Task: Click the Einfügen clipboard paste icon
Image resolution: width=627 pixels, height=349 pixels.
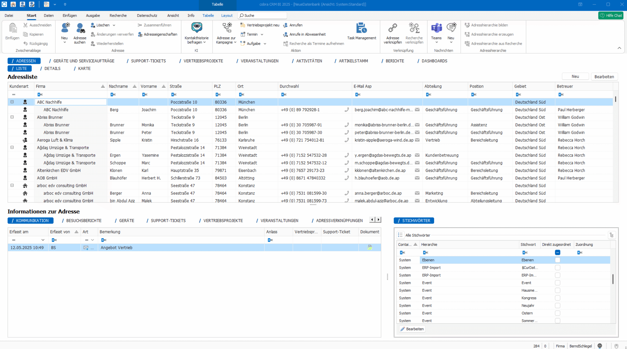Action: click(x=12, y=28)
